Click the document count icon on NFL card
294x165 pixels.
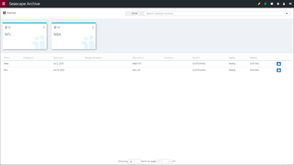6,27
